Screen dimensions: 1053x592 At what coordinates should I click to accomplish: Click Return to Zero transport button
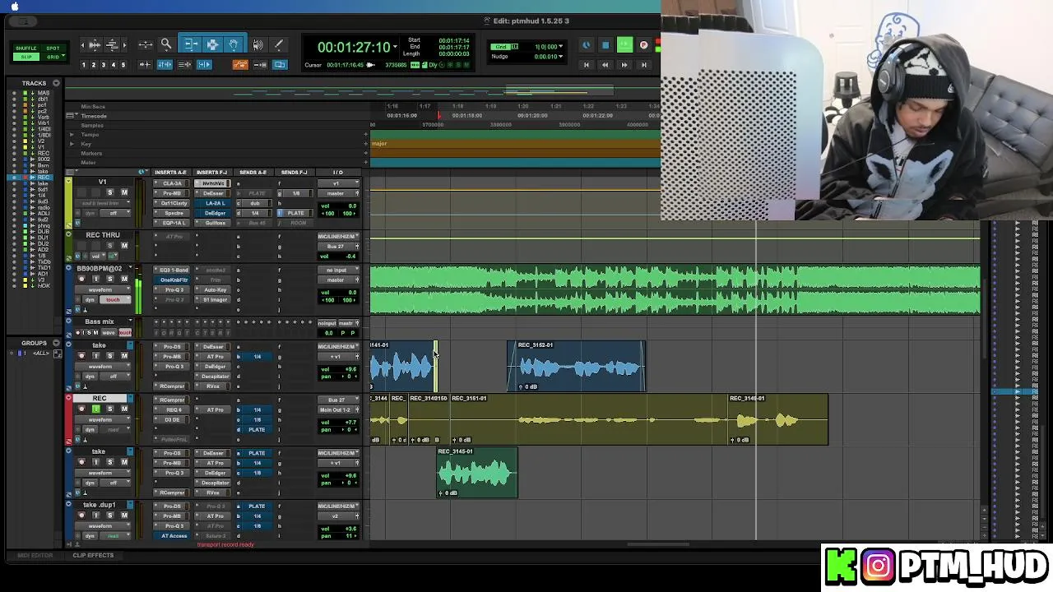tap(586, 64)
